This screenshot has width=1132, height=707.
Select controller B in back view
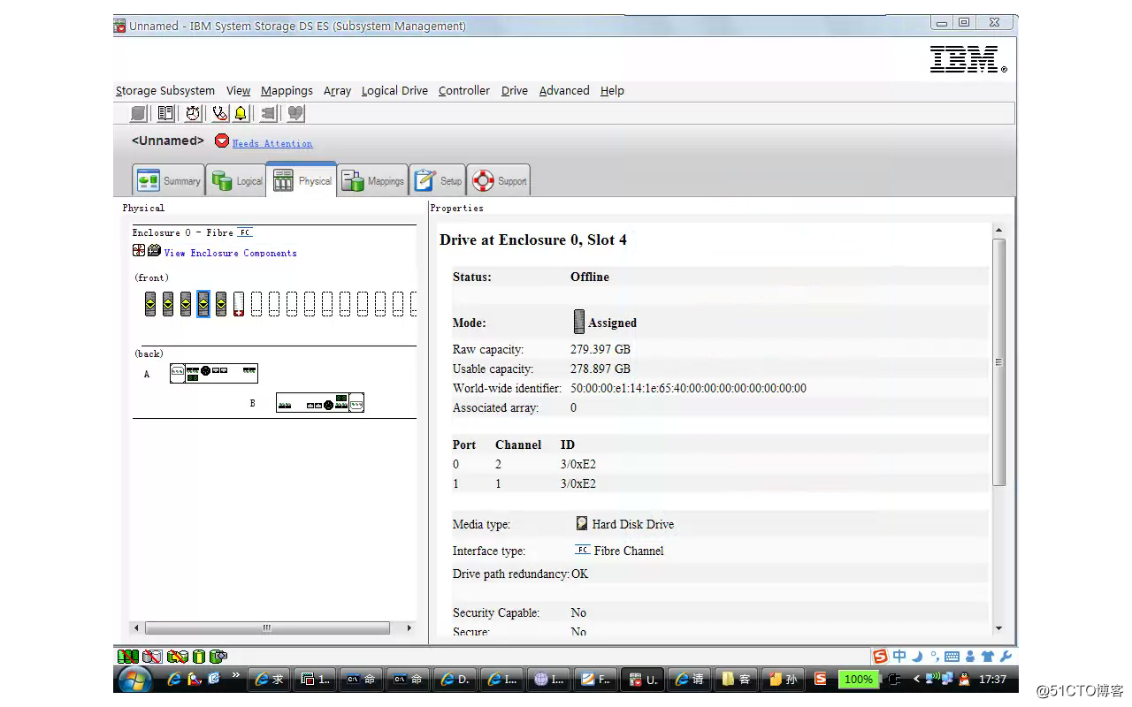[320, 404]
